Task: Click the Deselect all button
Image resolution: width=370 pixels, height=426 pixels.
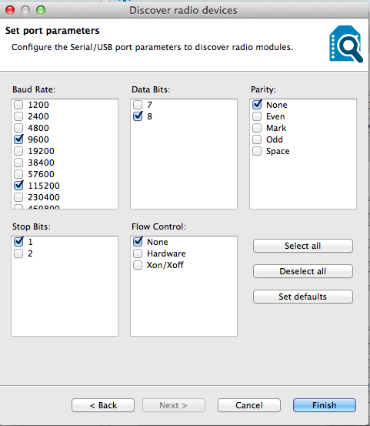Action: [303, 271]
